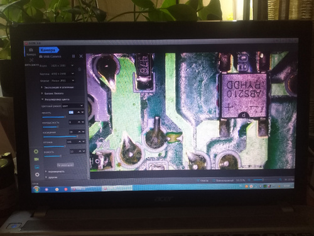314x236 pixels.
Task: Open the image gallery icon in sidebar
Action: pos(37,167)
